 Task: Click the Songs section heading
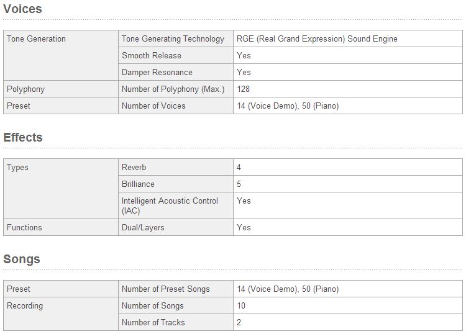click(x=22, y=259)
